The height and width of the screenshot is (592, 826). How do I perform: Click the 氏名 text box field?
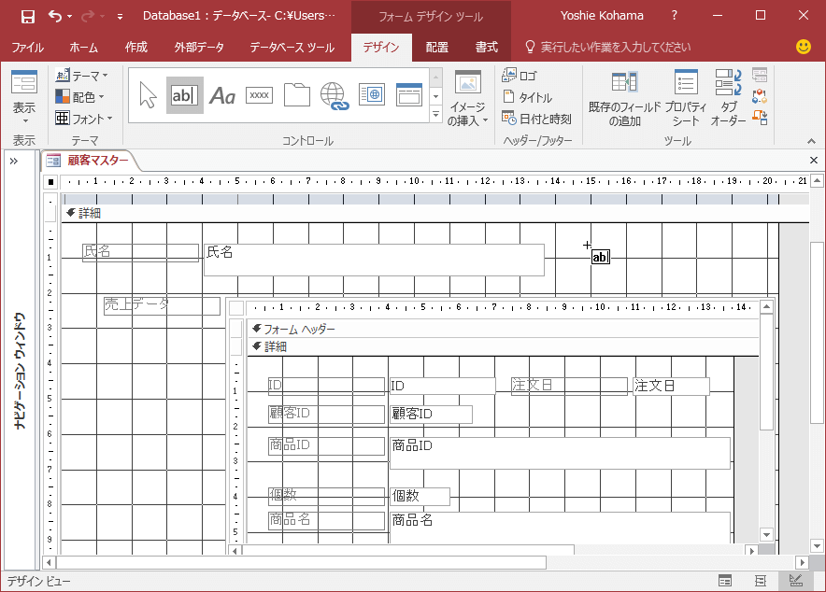(x=374, y=260)
